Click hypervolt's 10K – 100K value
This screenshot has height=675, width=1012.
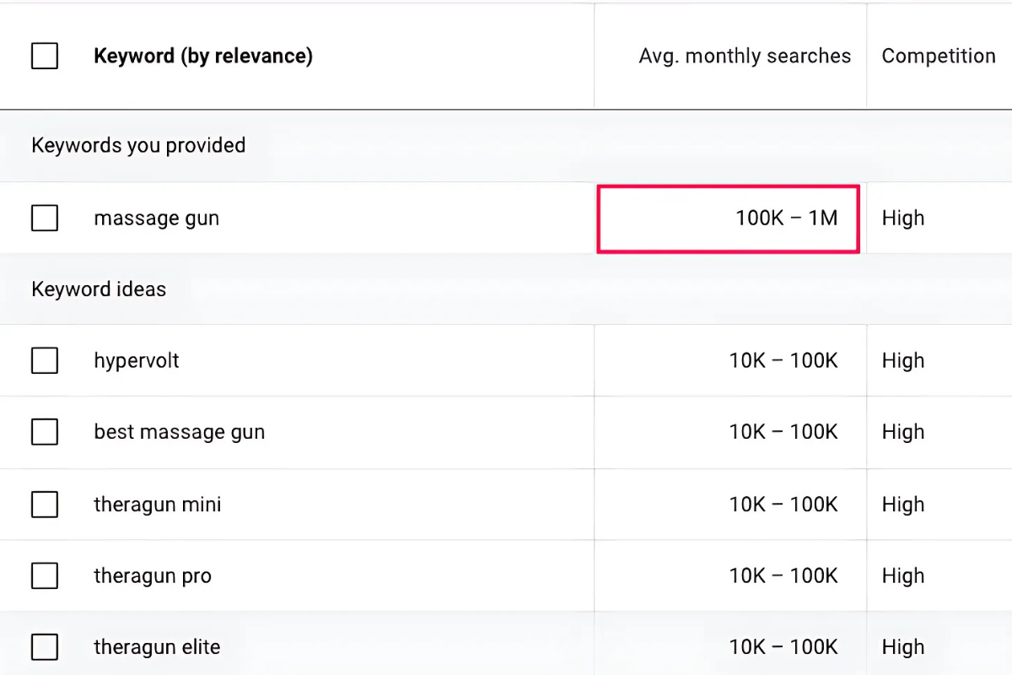point(783,361)
